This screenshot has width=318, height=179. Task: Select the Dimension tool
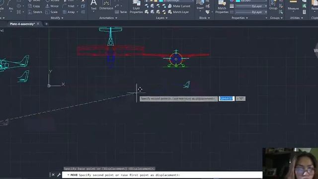106,5
